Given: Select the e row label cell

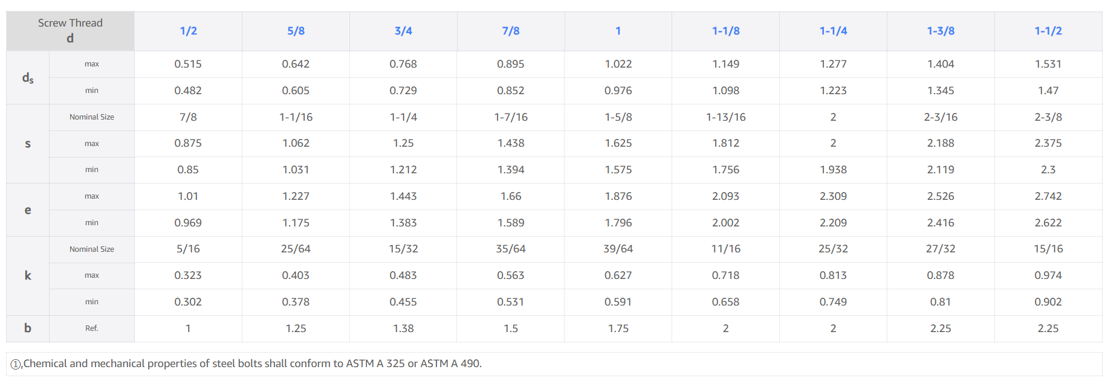Looking at the screenshot, I should (x=28, y=210).
